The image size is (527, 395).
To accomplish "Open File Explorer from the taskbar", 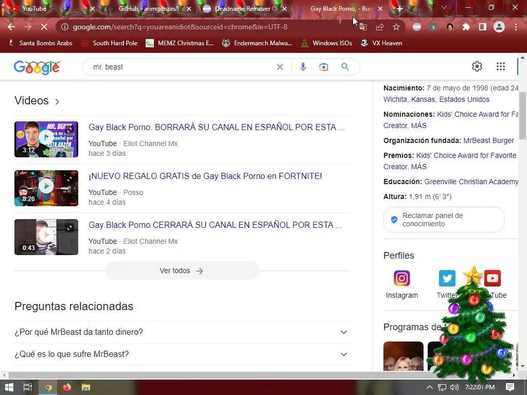I will tap(86, 387).
